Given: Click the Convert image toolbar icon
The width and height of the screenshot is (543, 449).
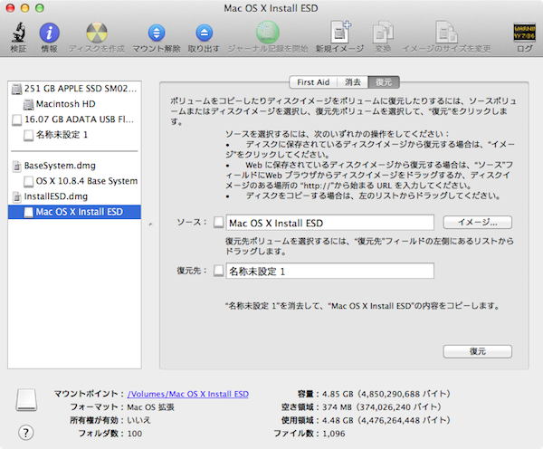Looking at the screenshot, I should point(383,33).
